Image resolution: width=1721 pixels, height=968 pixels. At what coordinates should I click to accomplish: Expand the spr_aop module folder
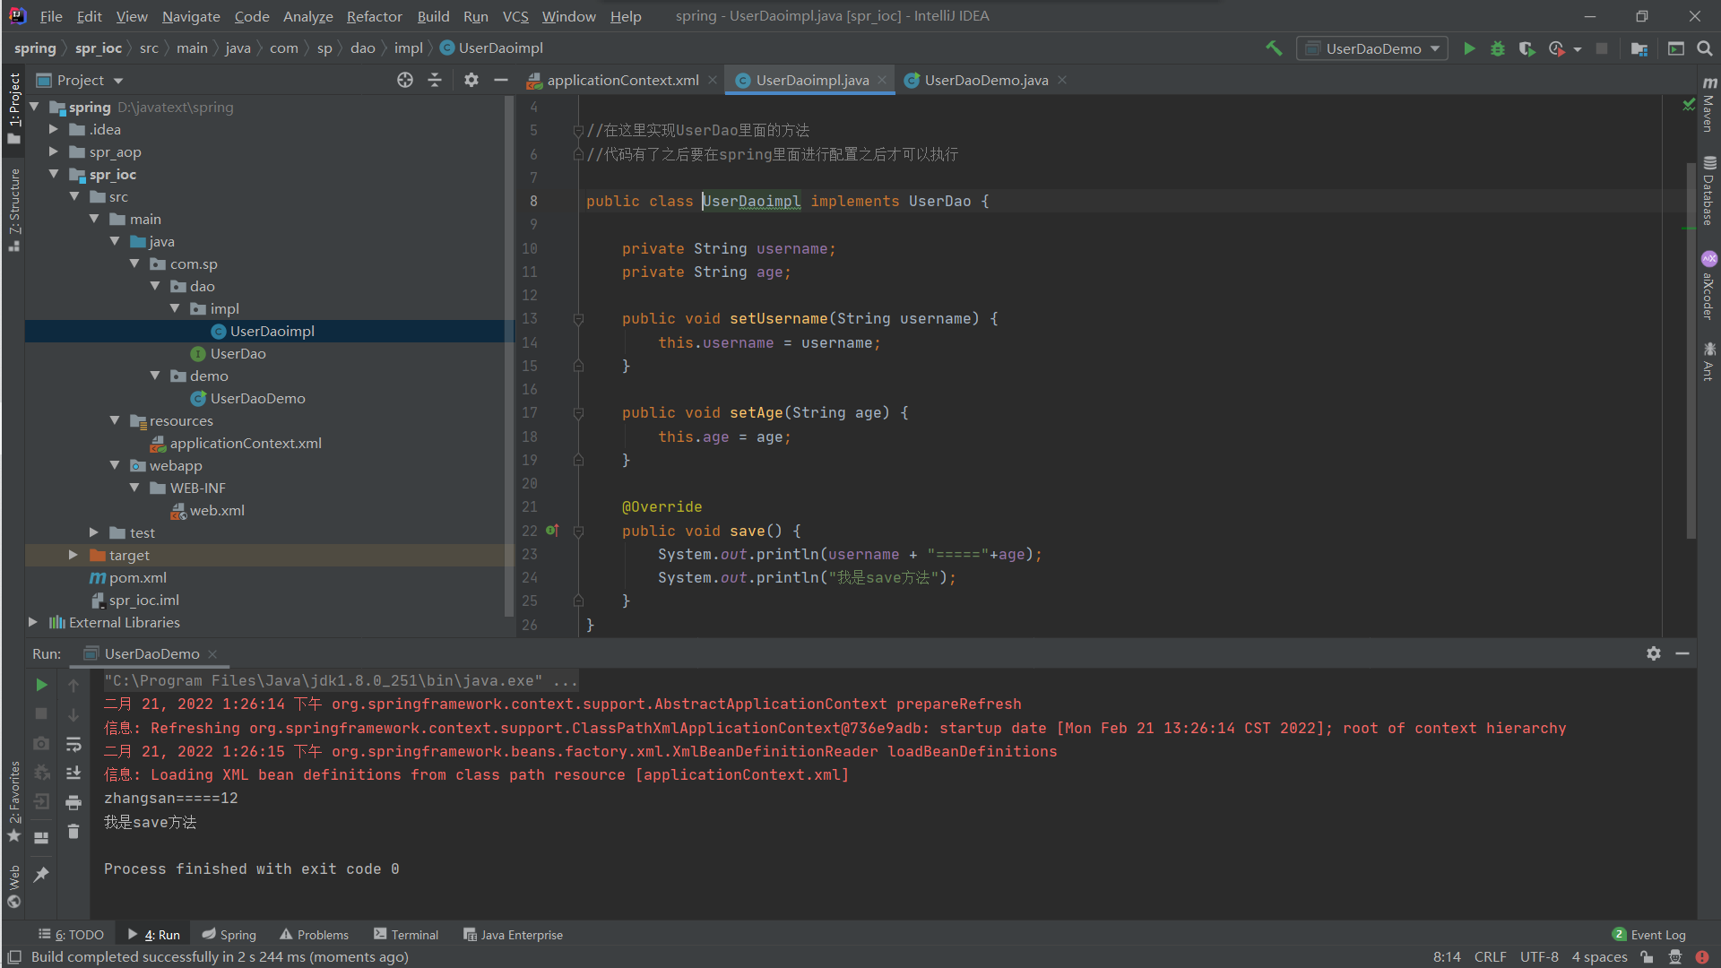click(x=54, y=152)
